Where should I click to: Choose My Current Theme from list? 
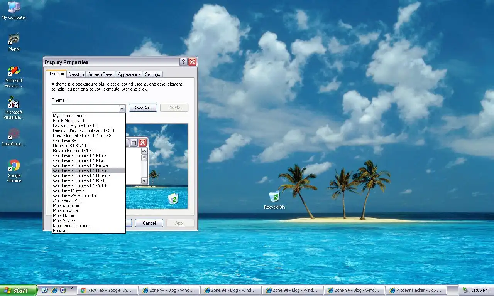click(89, 116)
